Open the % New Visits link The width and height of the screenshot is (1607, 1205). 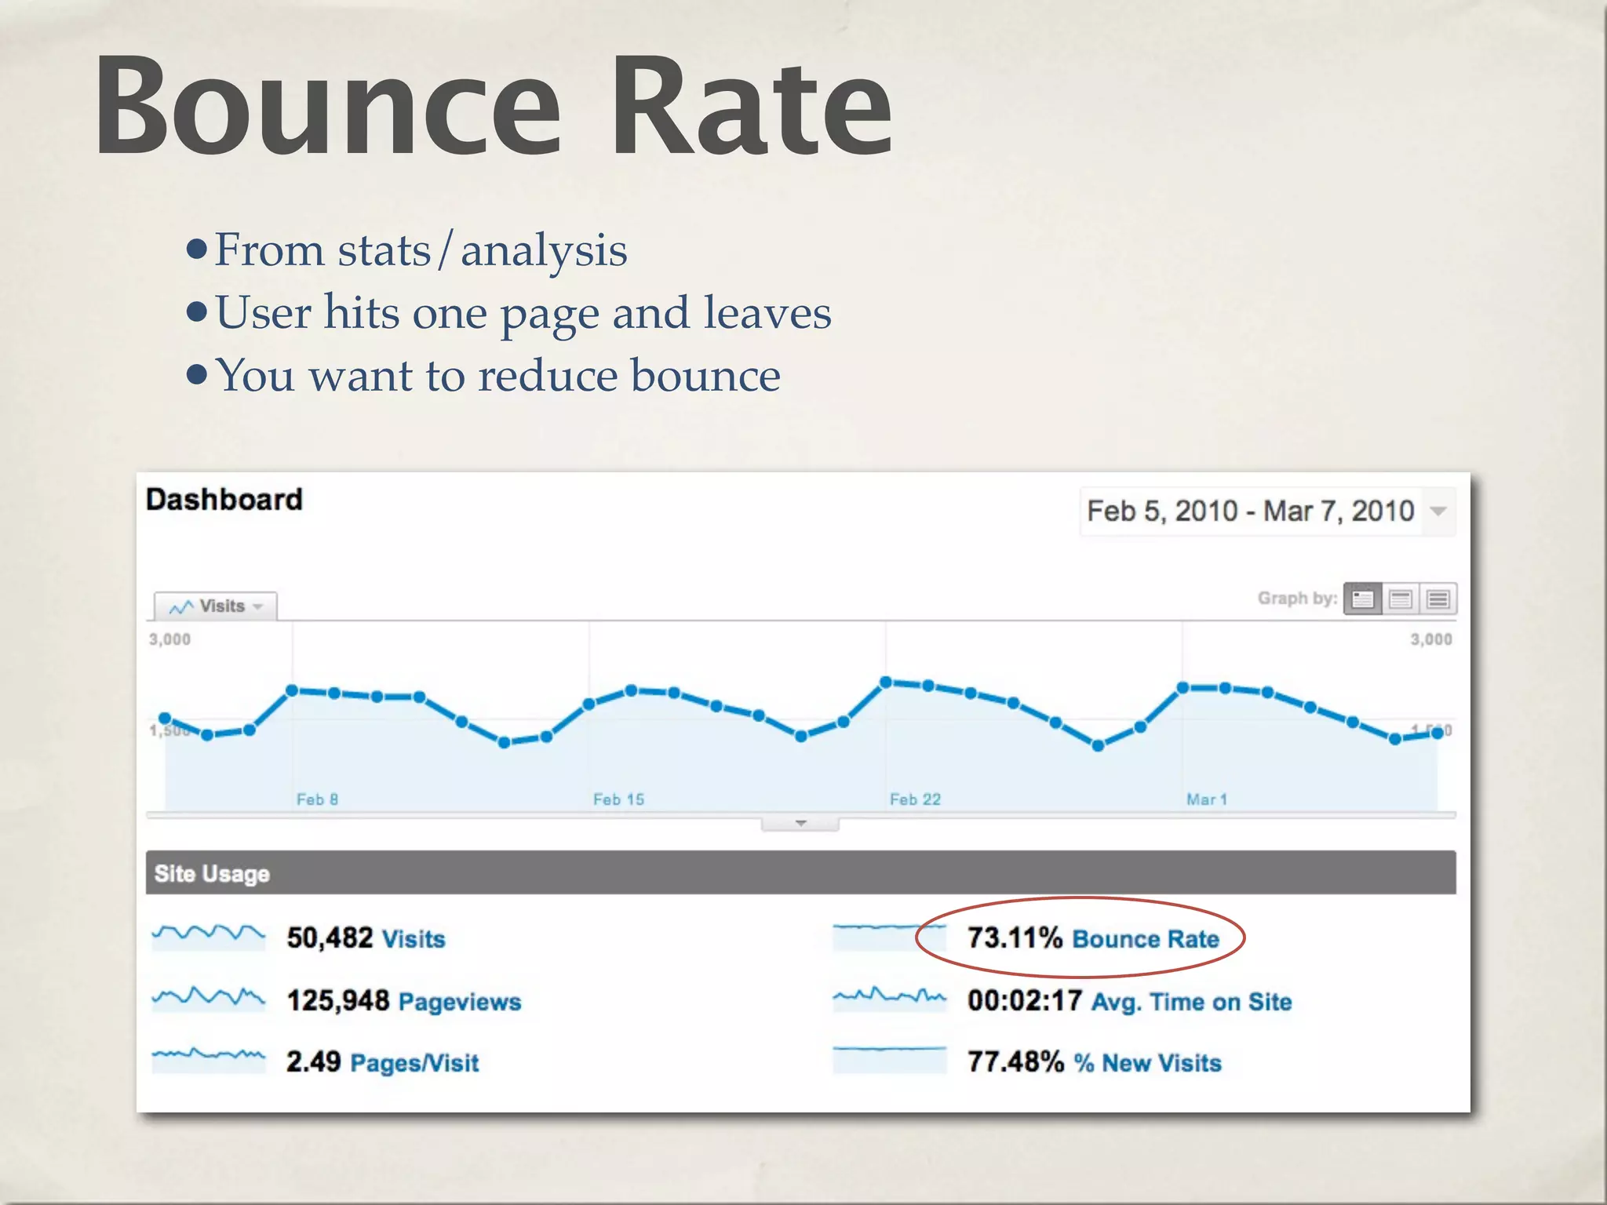pos(1148,1063)
